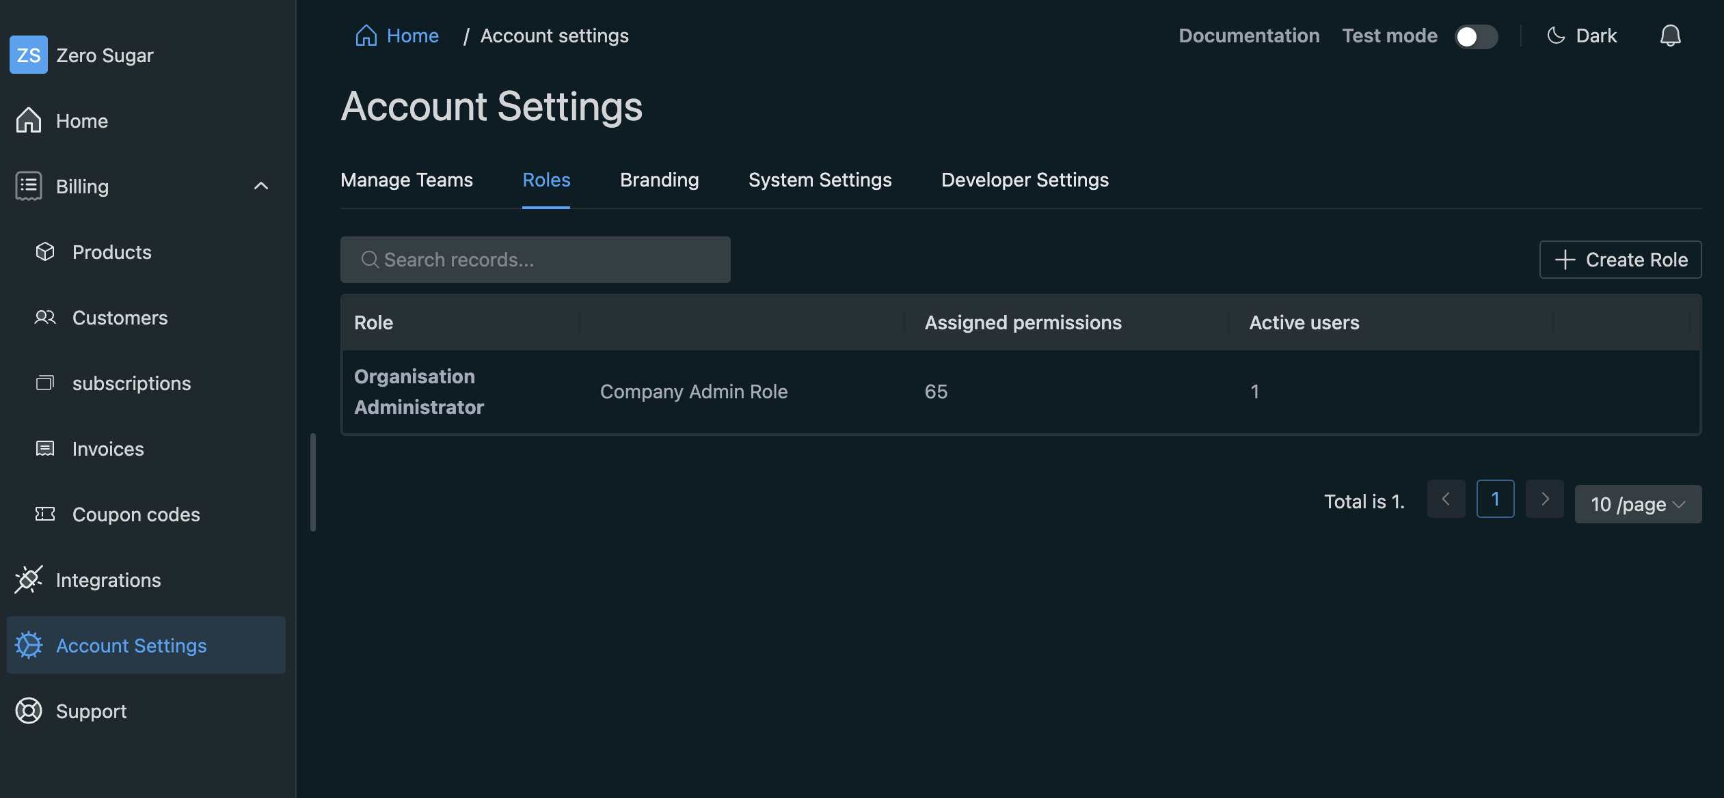Collapse the Billing section chevron

coord(260,186)
